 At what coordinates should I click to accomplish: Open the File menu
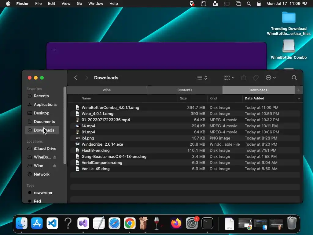click(x=38, y=4)
